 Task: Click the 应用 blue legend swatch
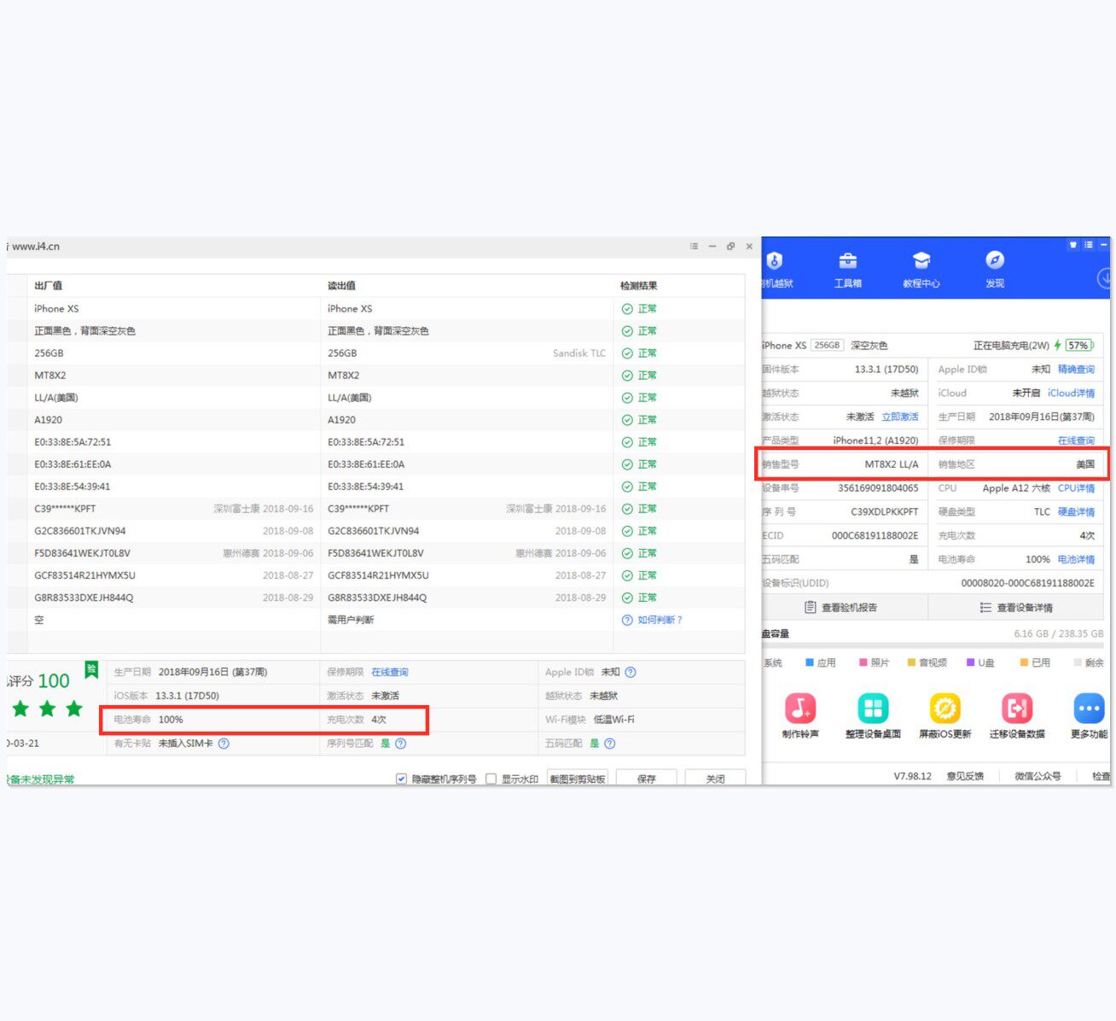coord(810,662)
